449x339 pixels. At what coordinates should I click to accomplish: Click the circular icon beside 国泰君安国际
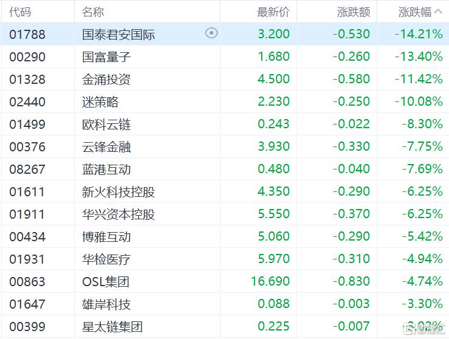[211, 33]
